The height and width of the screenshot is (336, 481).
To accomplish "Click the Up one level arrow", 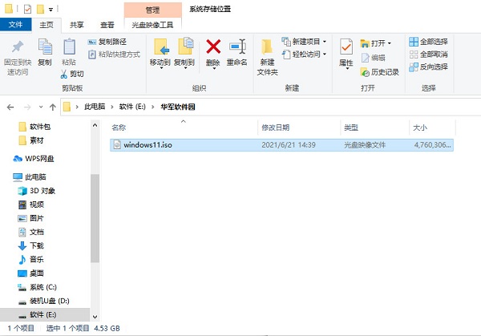I will [x=53, y=107].
